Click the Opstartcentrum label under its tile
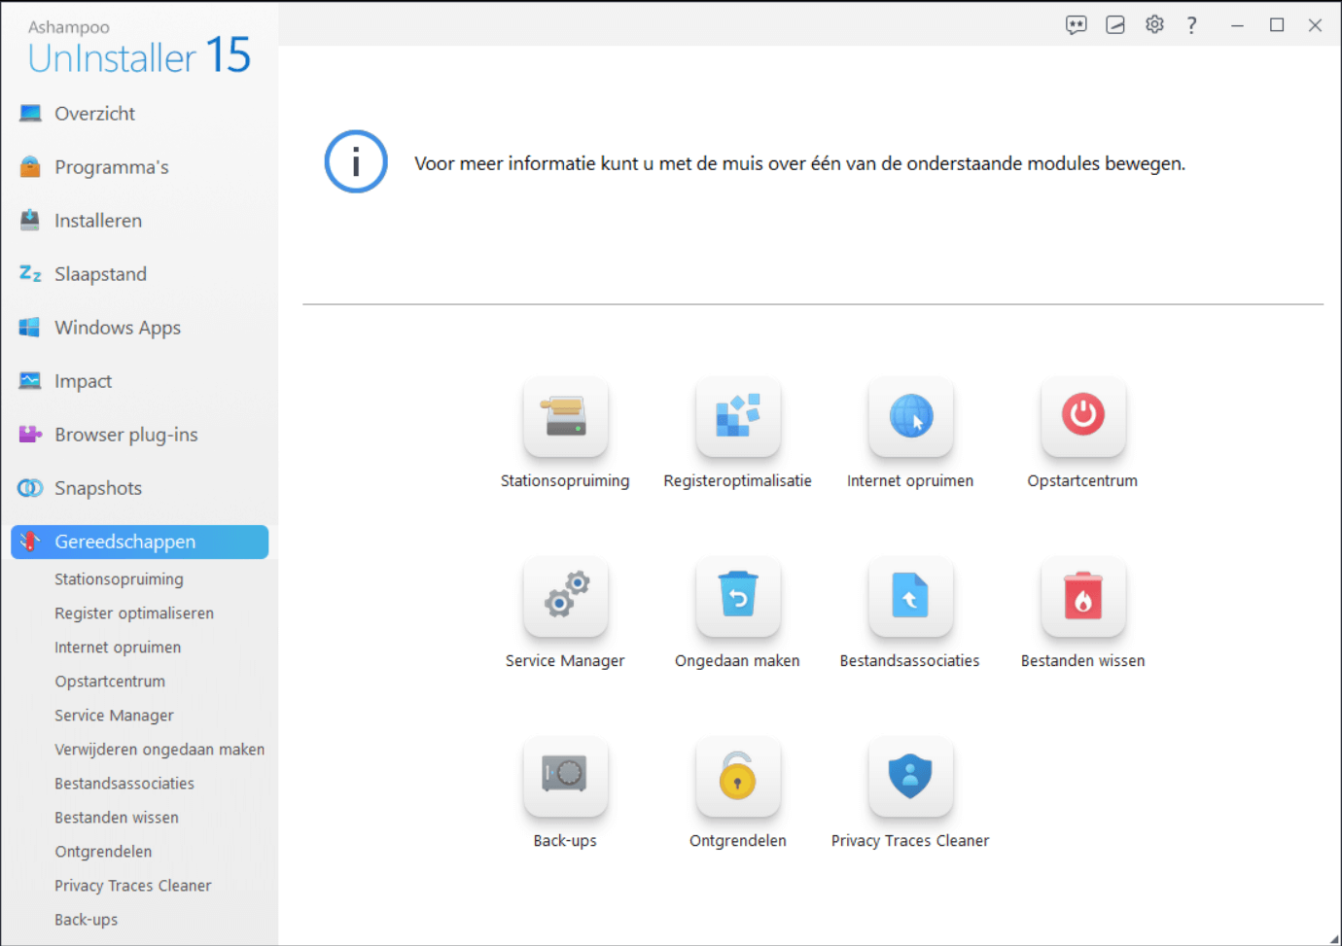 (x=1082, y=480)
